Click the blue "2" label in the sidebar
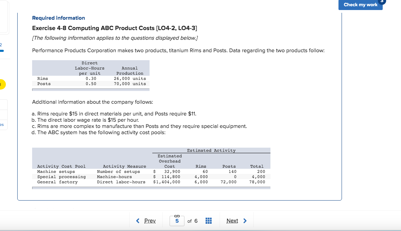Screen dimensions: 401x231 coord(1,45)
